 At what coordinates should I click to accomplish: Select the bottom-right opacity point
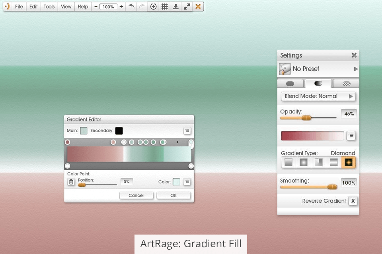pyautogui.click(x=191, y=166)
